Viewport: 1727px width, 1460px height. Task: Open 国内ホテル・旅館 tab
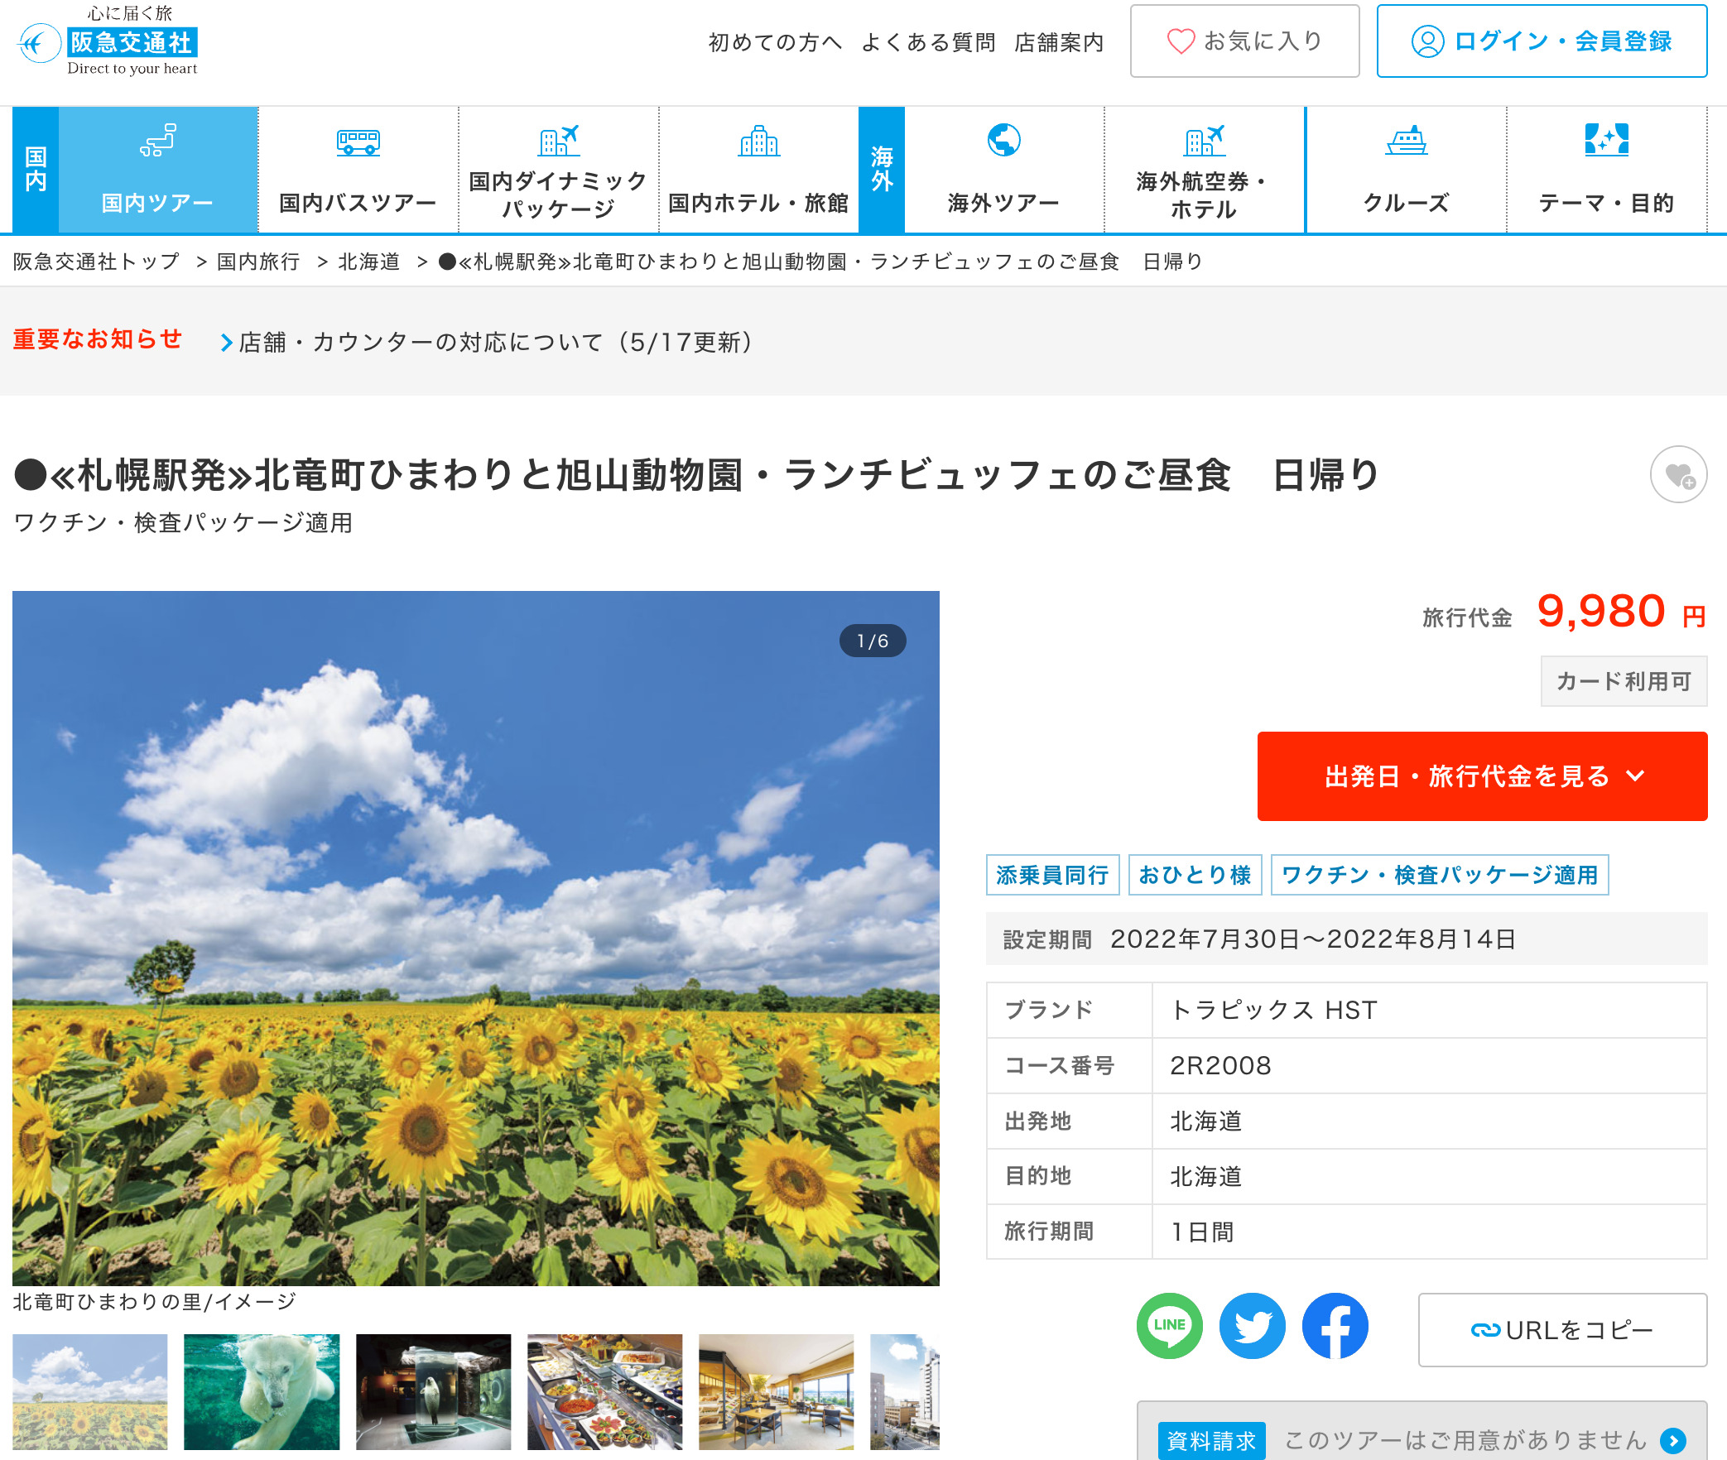758,170
